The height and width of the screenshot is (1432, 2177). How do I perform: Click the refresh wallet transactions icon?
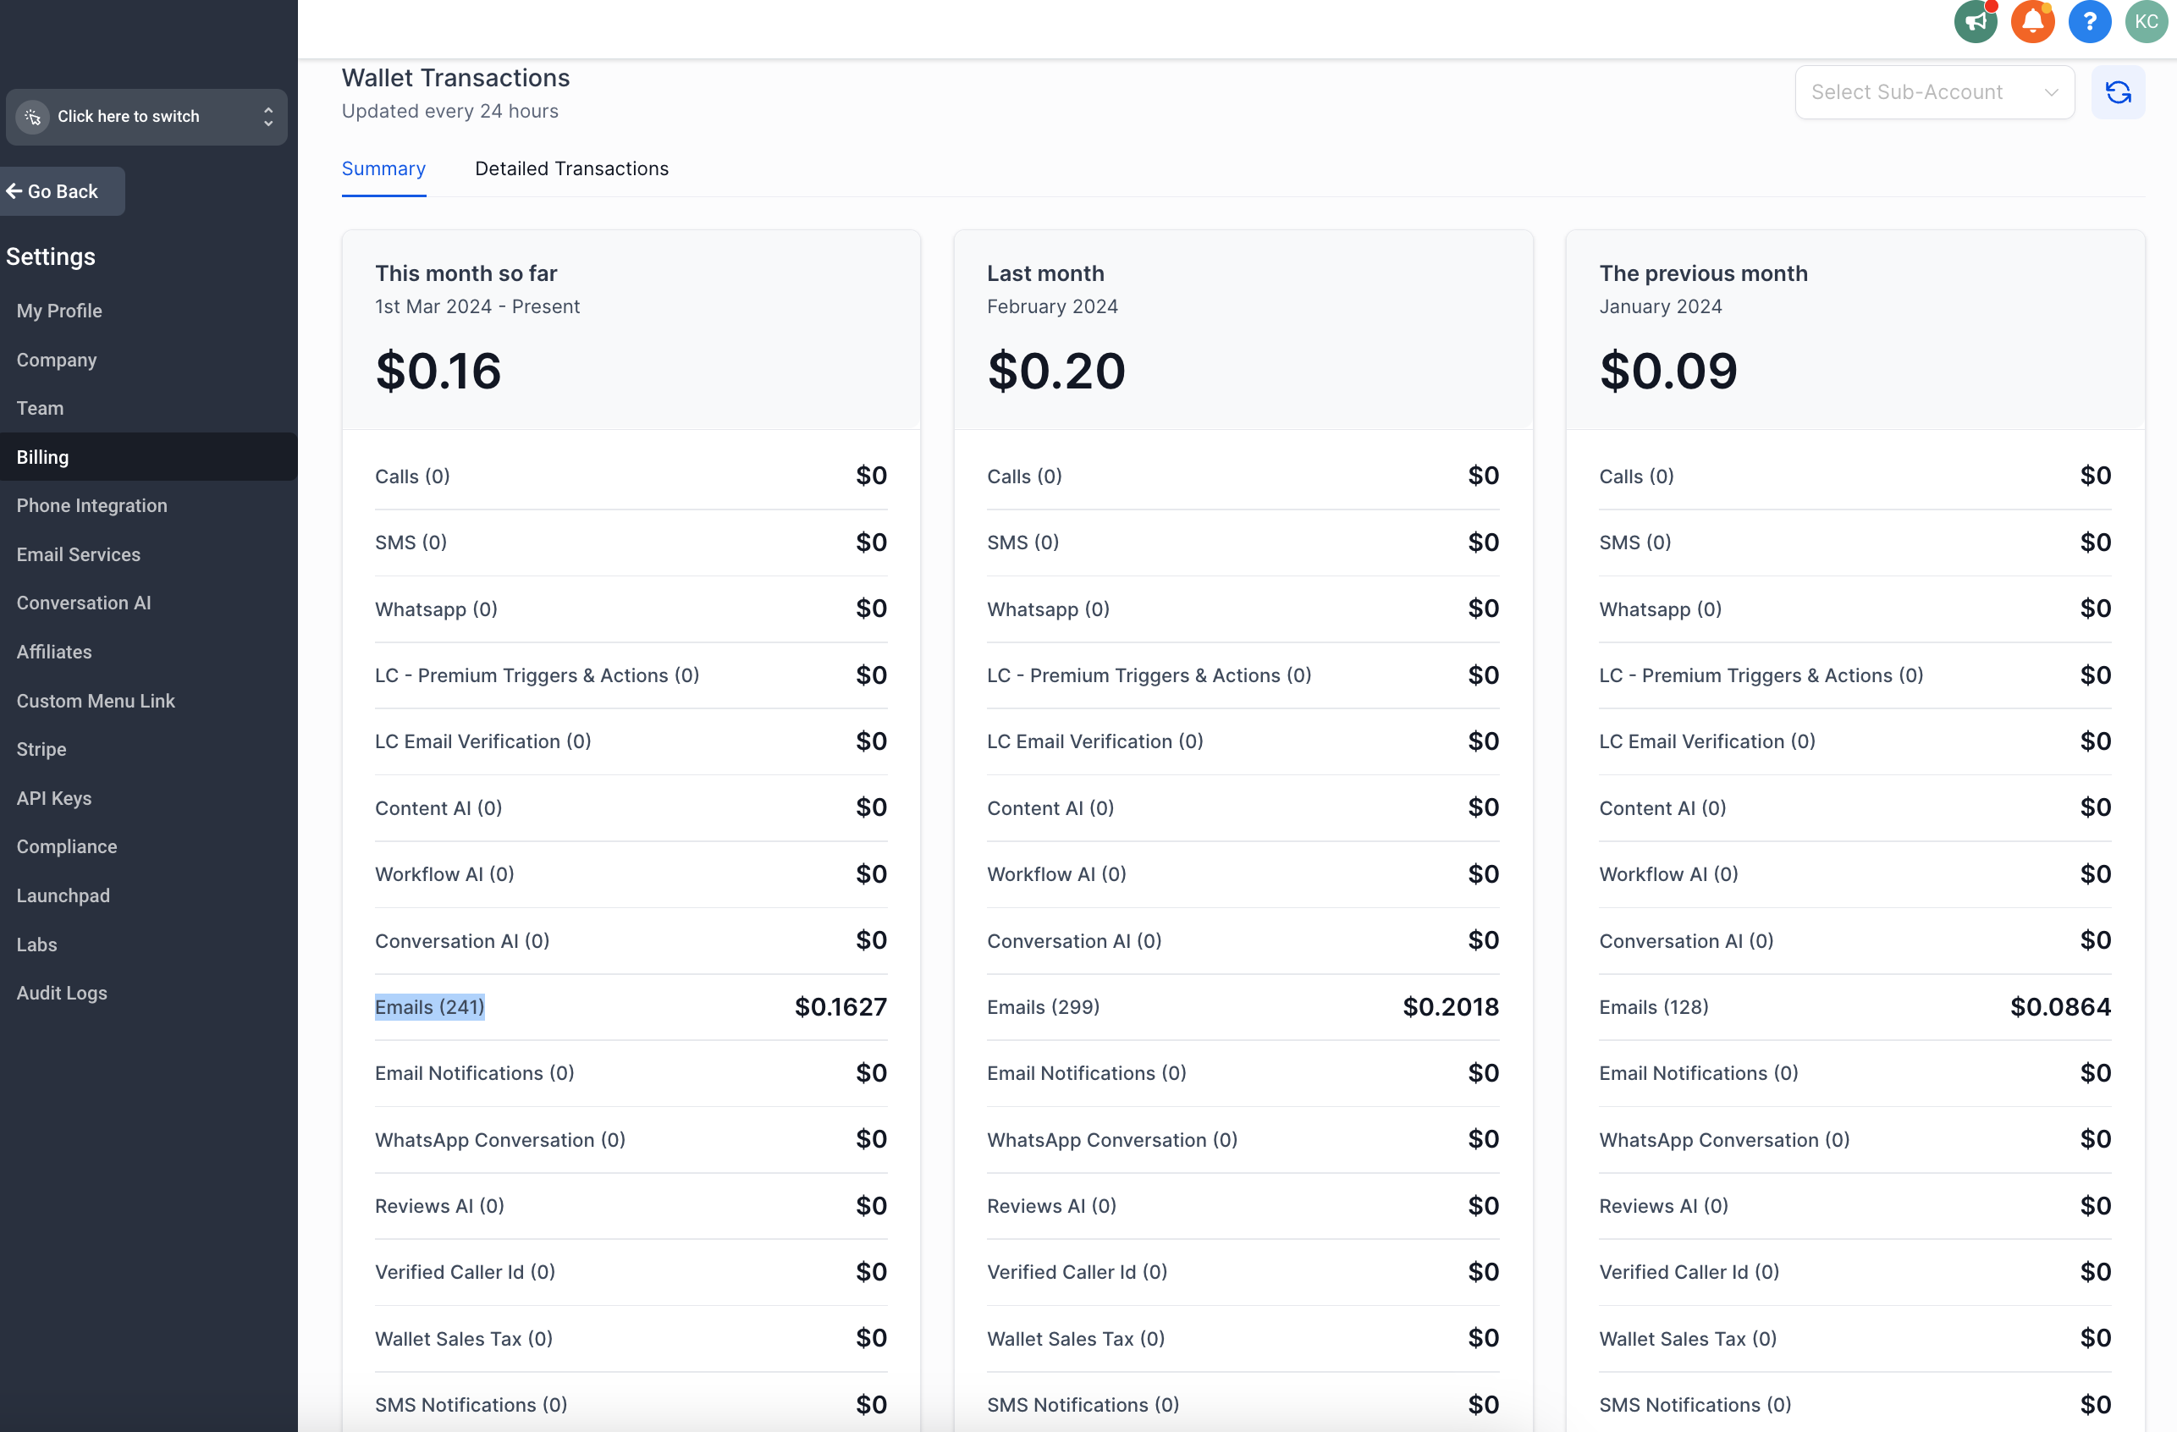pyautogui.click(x=2118, y=92)
